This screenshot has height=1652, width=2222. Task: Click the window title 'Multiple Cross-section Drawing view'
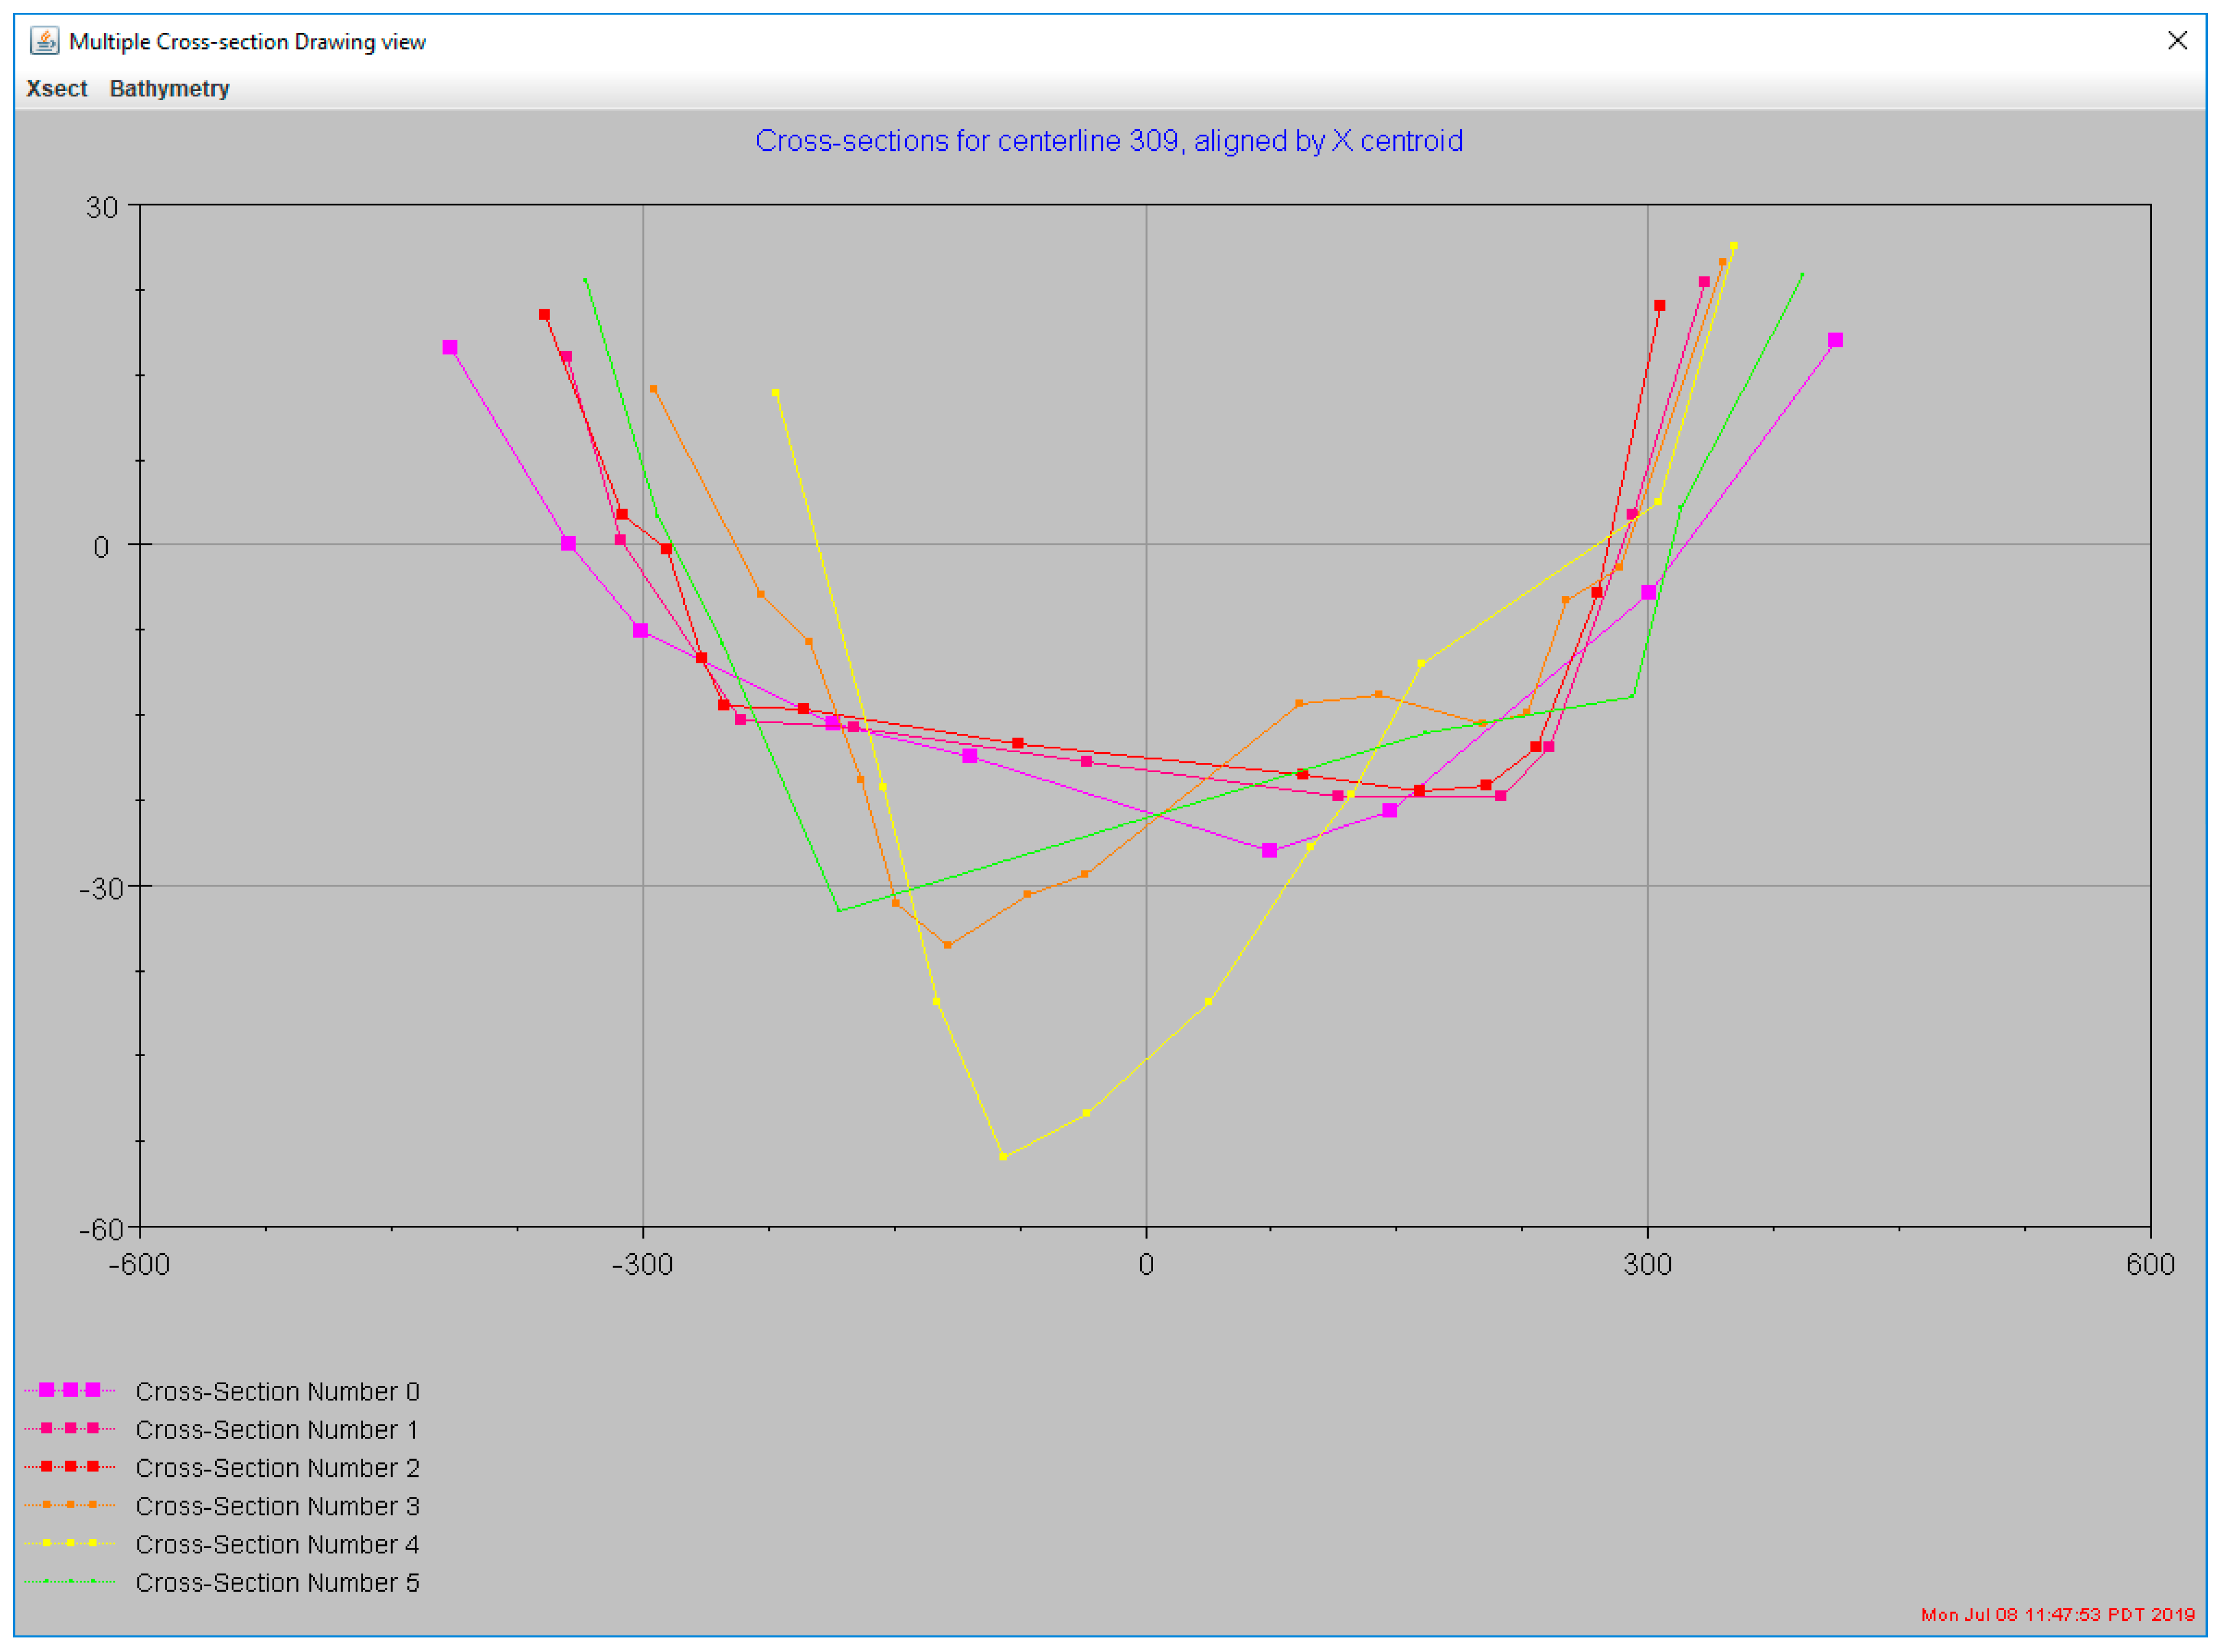click(x=247, y=41)
